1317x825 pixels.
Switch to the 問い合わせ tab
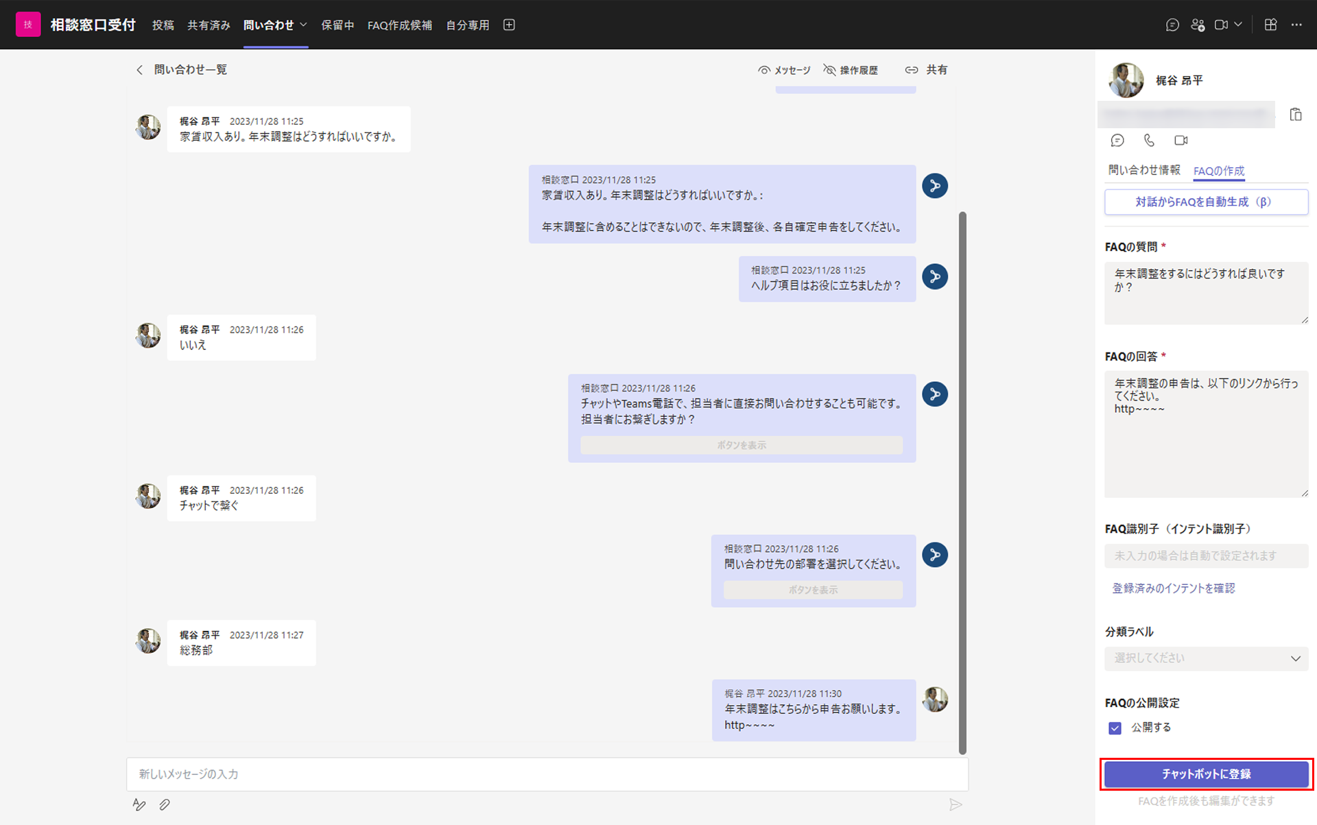[268, 25]
